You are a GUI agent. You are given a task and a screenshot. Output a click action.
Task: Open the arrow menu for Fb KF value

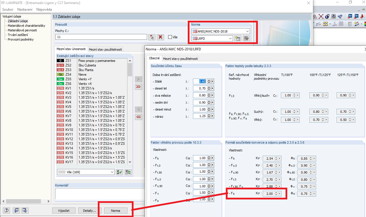coord(280,159)
